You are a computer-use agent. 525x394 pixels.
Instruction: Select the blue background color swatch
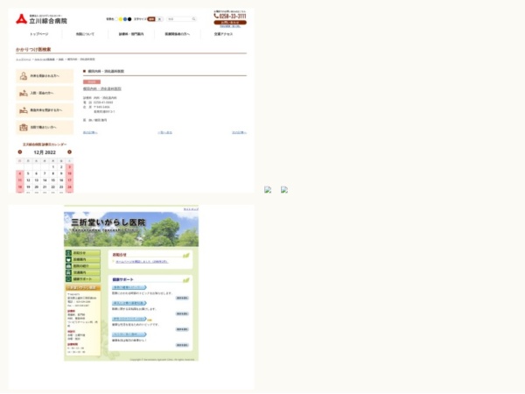coord(125,19)
